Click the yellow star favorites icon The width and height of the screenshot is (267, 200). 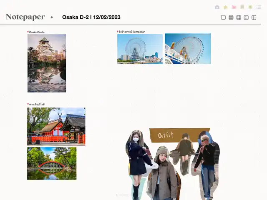click(225, 7)
